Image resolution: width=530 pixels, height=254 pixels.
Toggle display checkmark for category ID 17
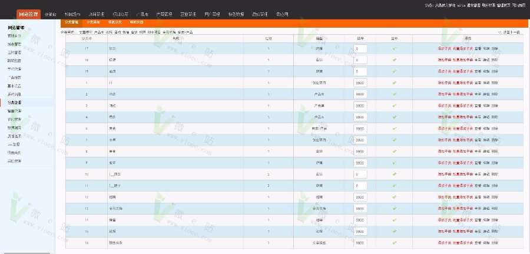coord(394,49)
